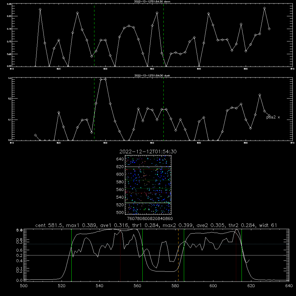Click the '580' y-axis label beside the image

click(x=120, y=182)
